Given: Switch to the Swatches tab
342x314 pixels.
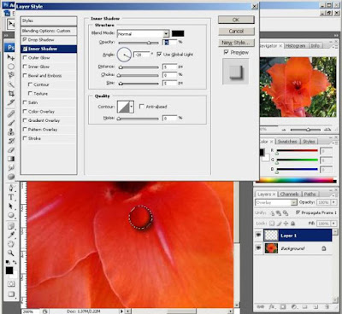Looking at the screenshot, I should pyautogui.click(x=287, y=142).
